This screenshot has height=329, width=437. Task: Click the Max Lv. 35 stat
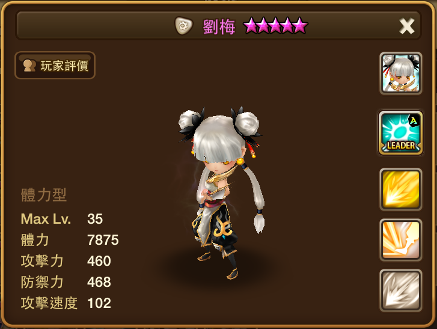pyautogui.click(x=62, y=219)
